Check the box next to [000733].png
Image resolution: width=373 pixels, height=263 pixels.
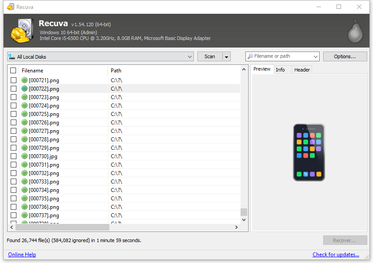click(x=13, y=181)
